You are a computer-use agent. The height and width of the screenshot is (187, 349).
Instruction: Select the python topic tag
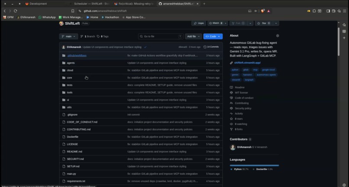pyautogui.click(x=235, y=70)
